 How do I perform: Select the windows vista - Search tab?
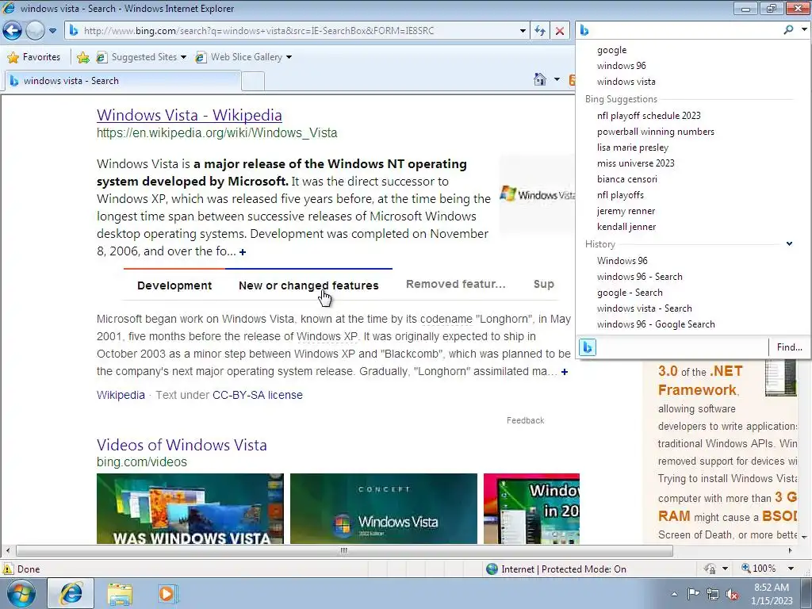point(121,81)
